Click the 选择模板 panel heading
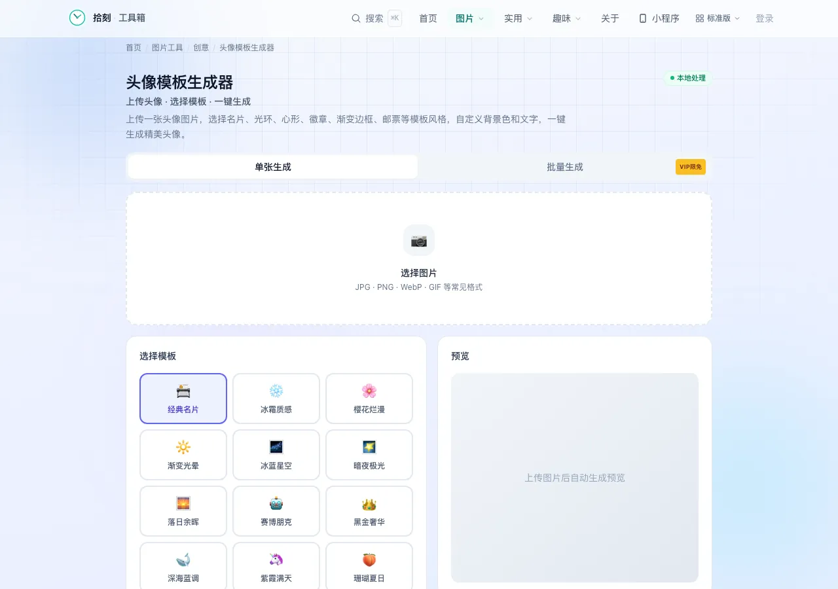The width and height of the screenshot is (838, 589). coord(158,356)
